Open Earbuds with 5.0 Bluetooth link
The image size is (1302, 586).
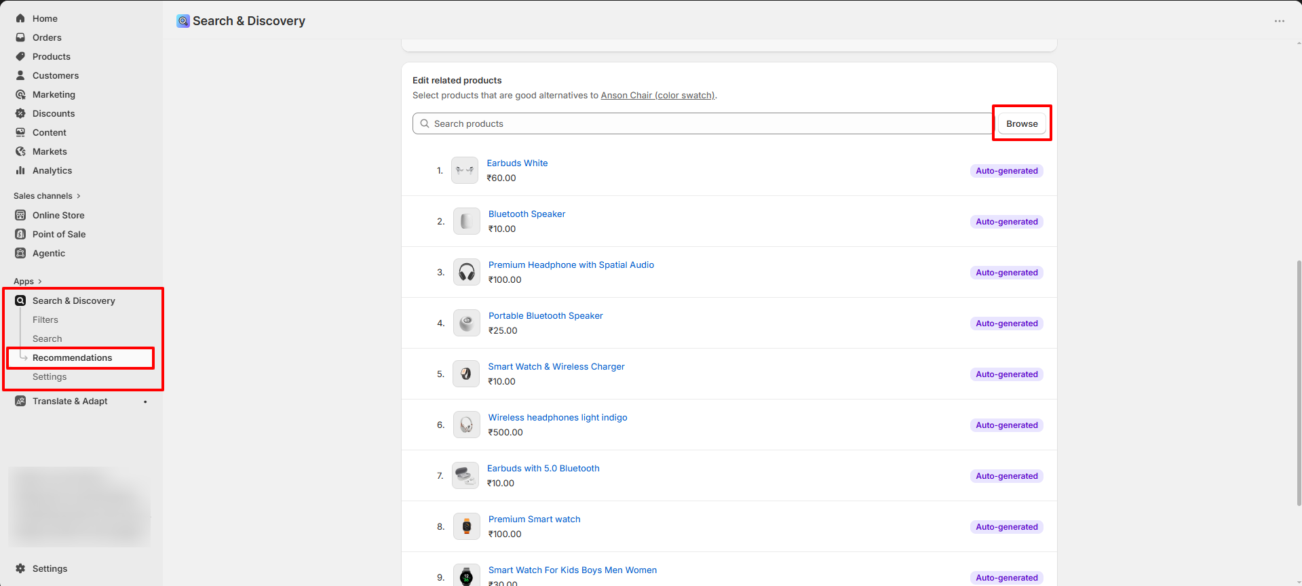click(543, 468)
